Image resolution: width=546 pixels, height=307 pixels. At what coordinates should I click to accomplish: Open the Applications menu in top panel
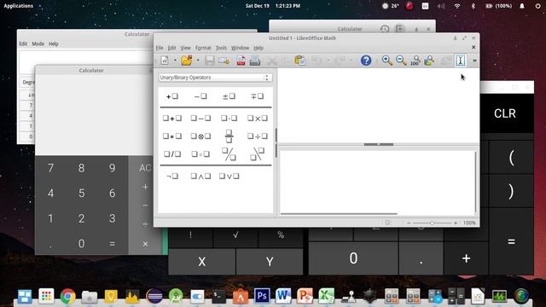tap(19, 6)
